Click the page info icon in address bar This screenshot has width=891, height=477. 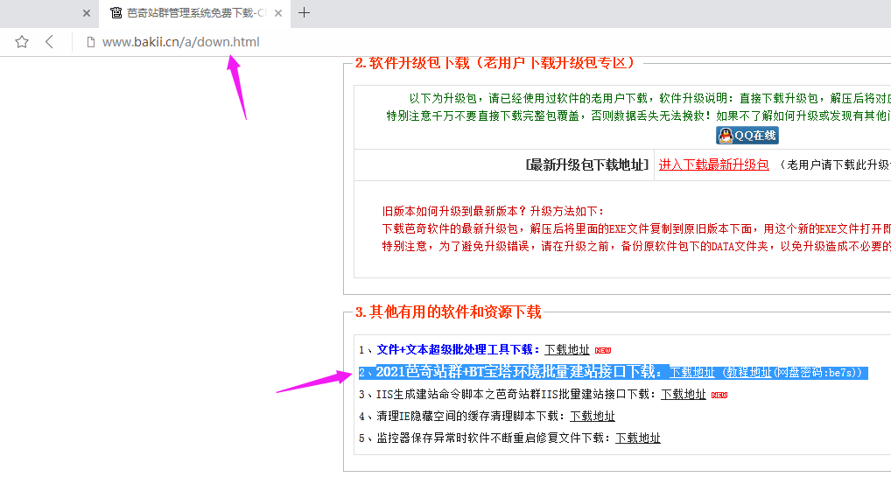pyautogui.click(x=90, y=42)
